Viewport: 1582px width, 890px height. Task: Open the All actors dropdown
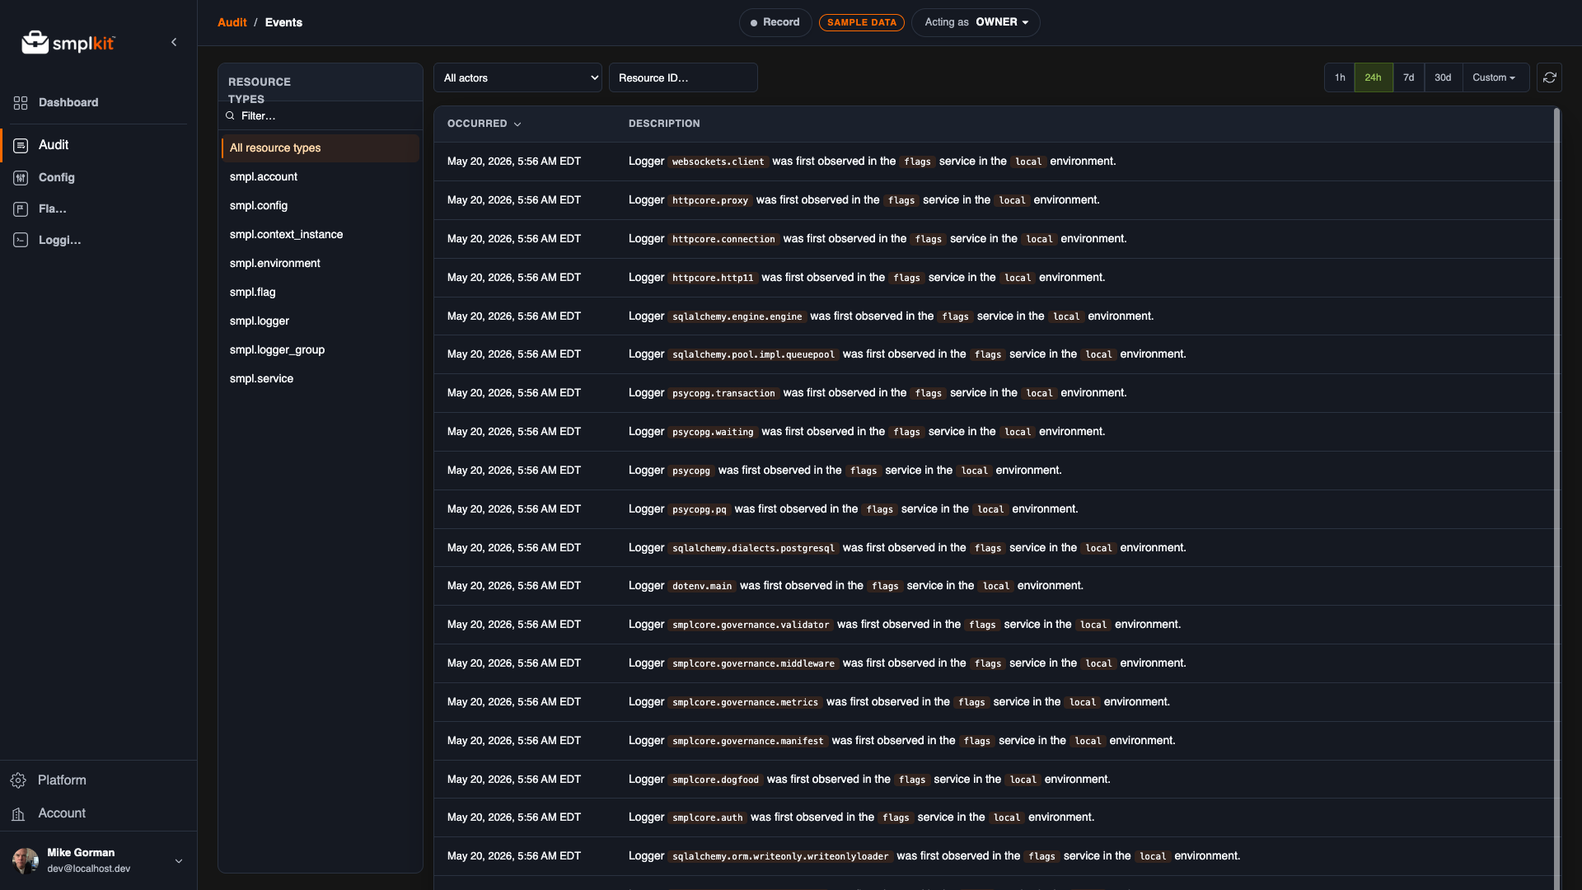(x=517, y=77)
